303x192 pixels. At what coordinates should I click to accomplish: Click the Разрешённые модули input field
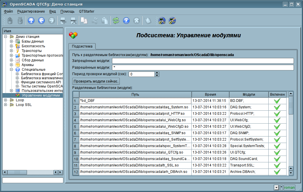coord(203,68)
